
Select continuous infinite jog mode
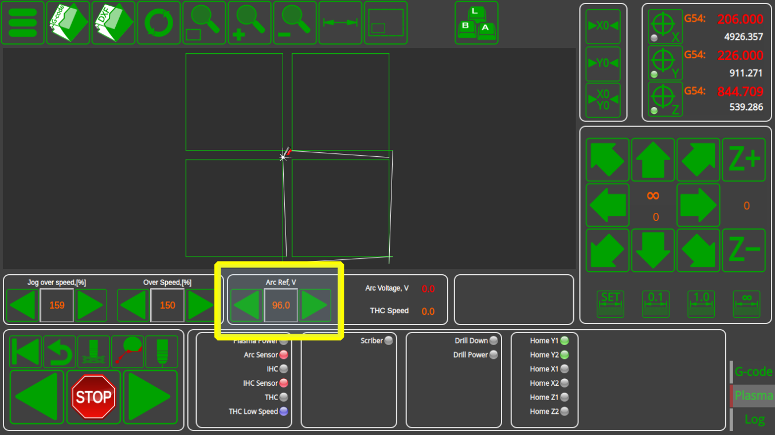(x=746, y=303)
